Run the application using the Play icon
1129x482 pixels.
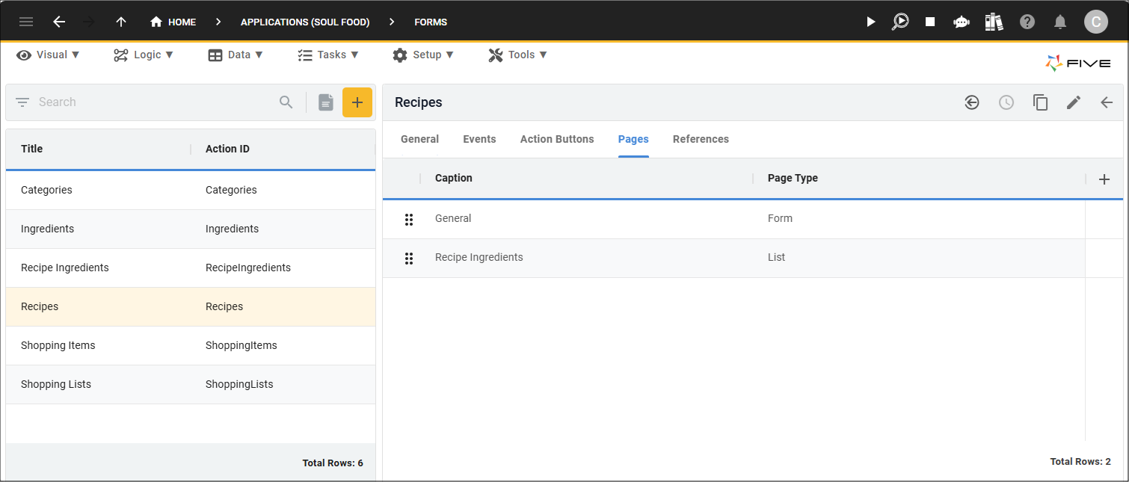coord(870,22)
